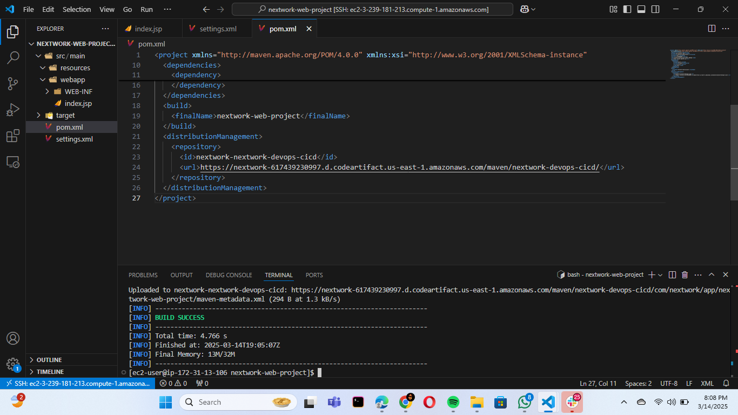Switch to the index.jsp editor tab
The width and height of the screenshot is (738, 415).
[x=150, y=29]
